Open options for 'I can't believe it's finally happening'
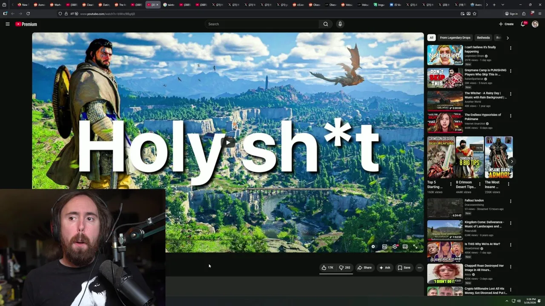The image size is (545, 306). 511,48
